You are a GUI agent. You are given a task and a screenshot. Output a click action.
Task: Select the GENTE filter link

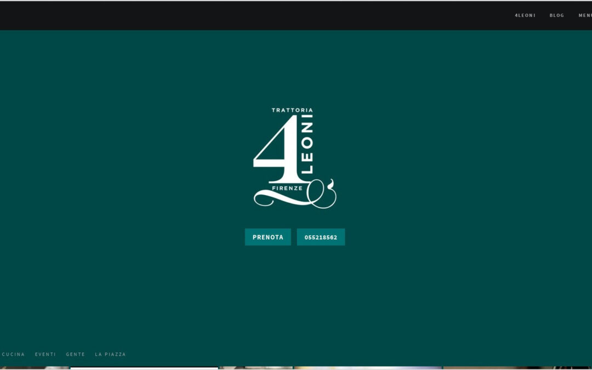click(x=76, y=354)
